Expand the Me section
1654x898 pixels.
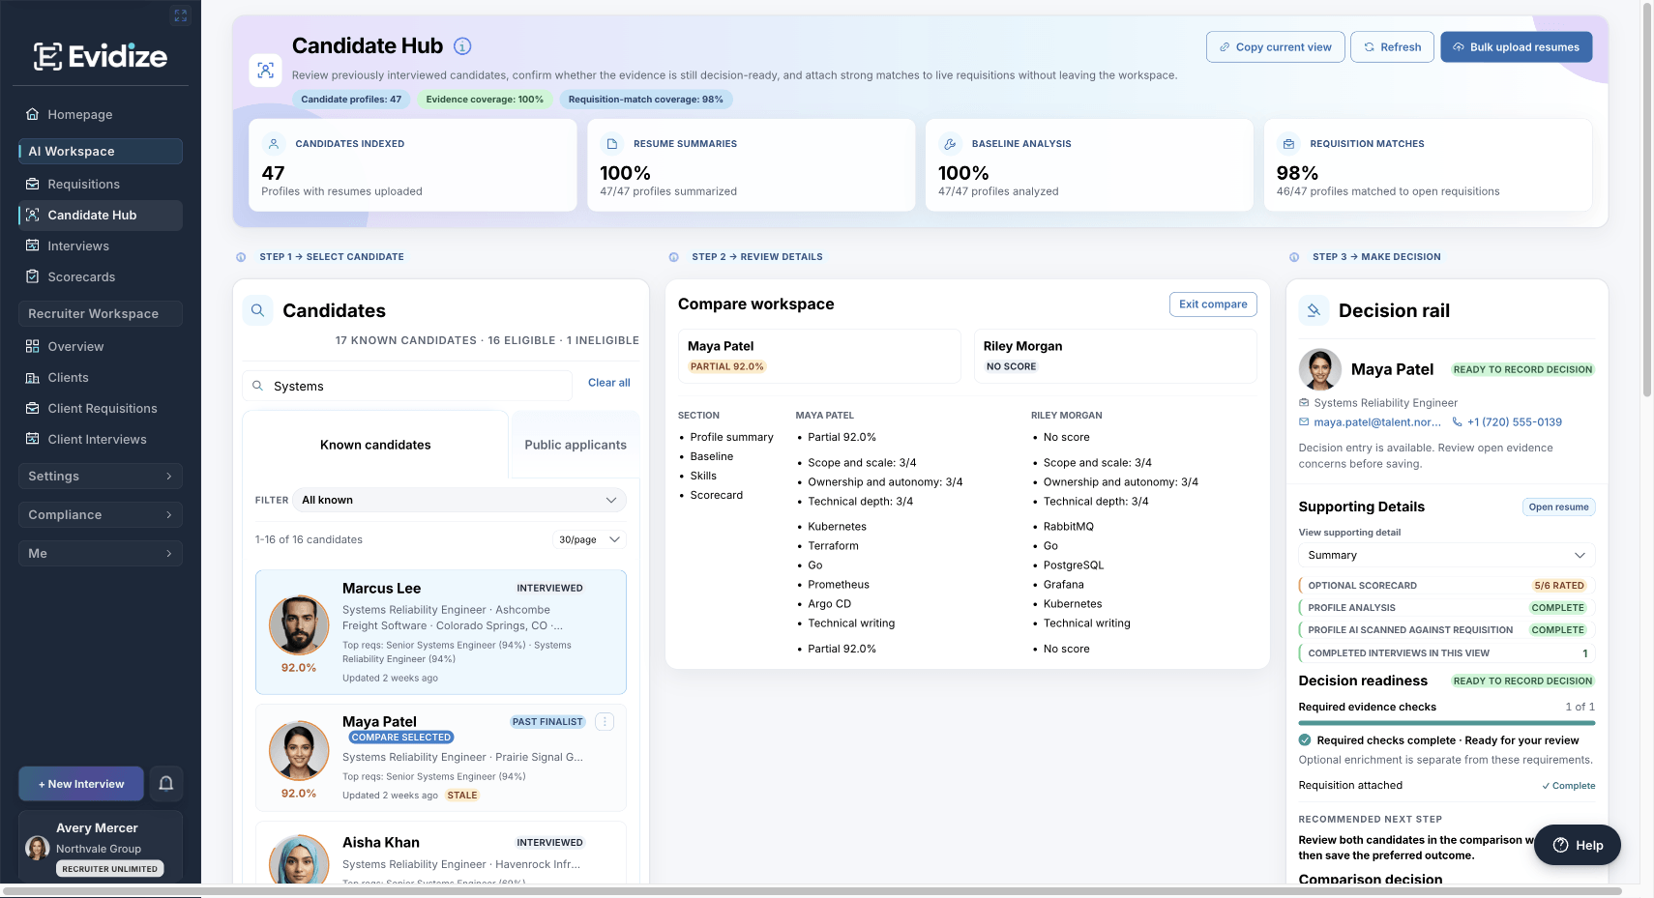[101, 553]
